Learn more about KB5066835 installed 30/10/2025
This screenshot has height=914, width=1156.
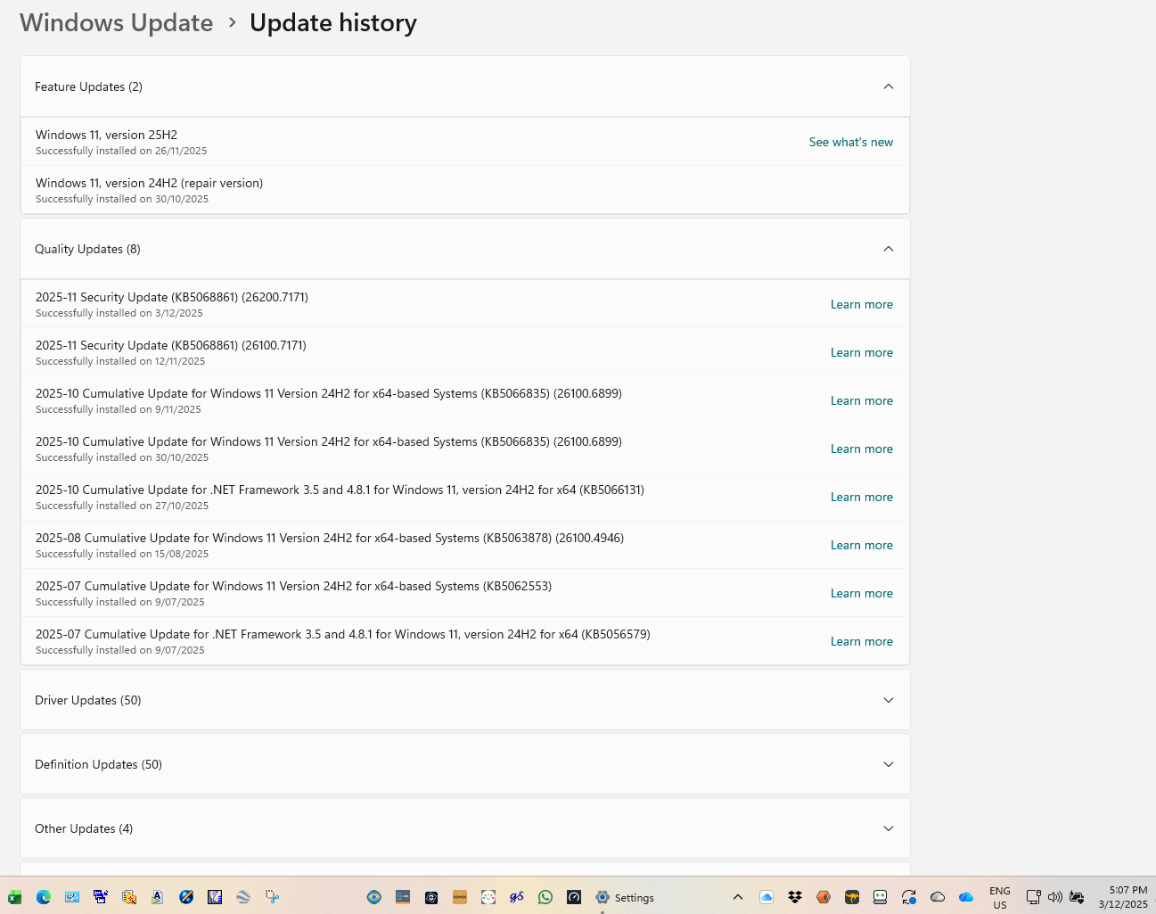click(862, 449)
